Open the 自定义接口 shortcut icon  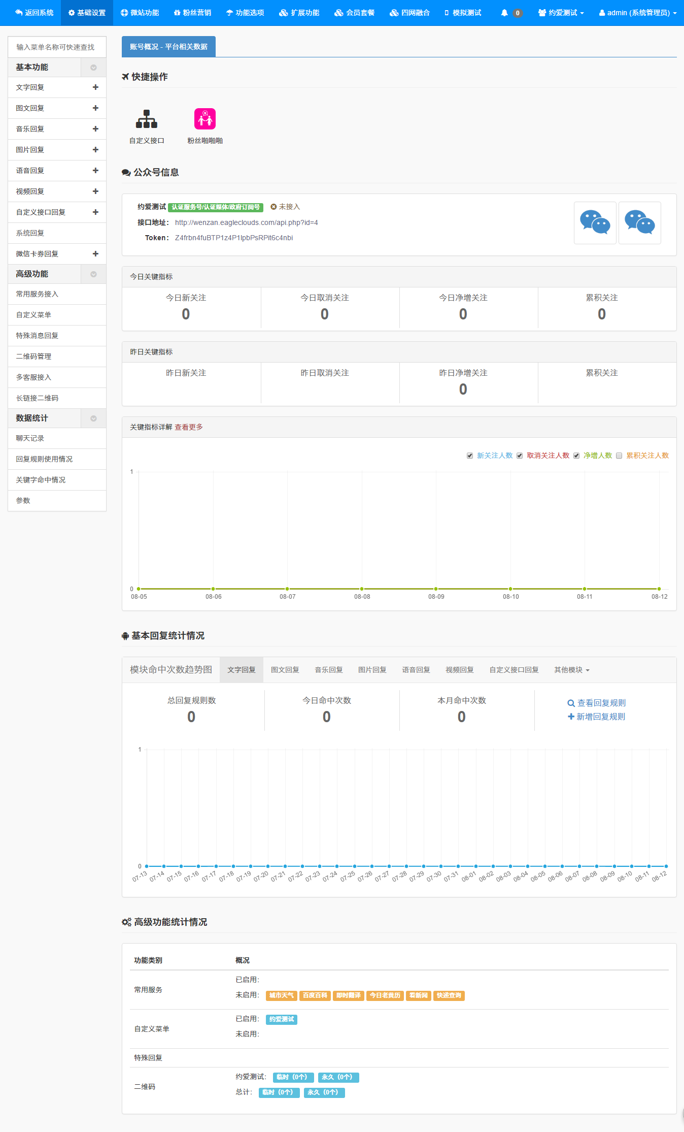[147, 119]
